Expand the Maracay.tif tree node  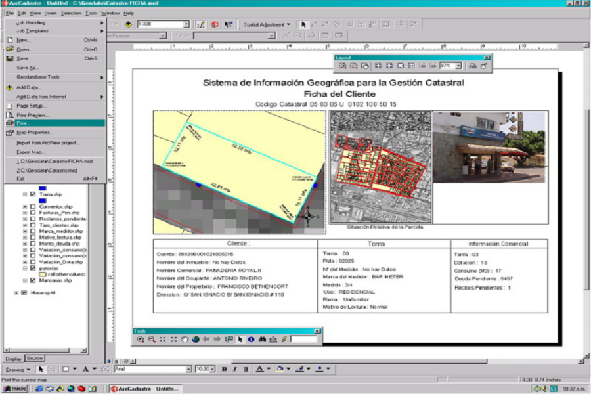16,293
